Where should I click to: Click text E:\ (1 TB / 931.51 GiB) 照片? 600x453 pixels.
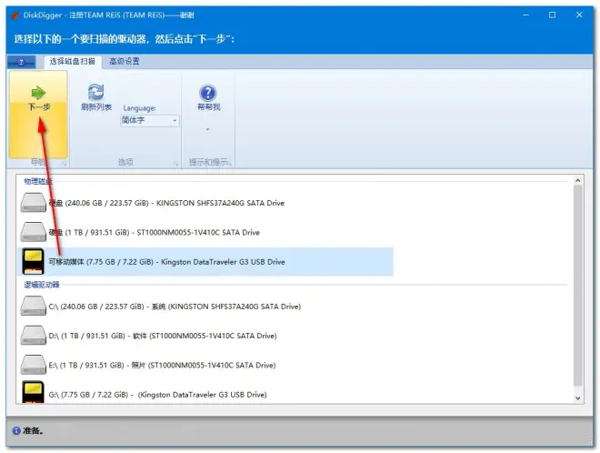(162, 366)
